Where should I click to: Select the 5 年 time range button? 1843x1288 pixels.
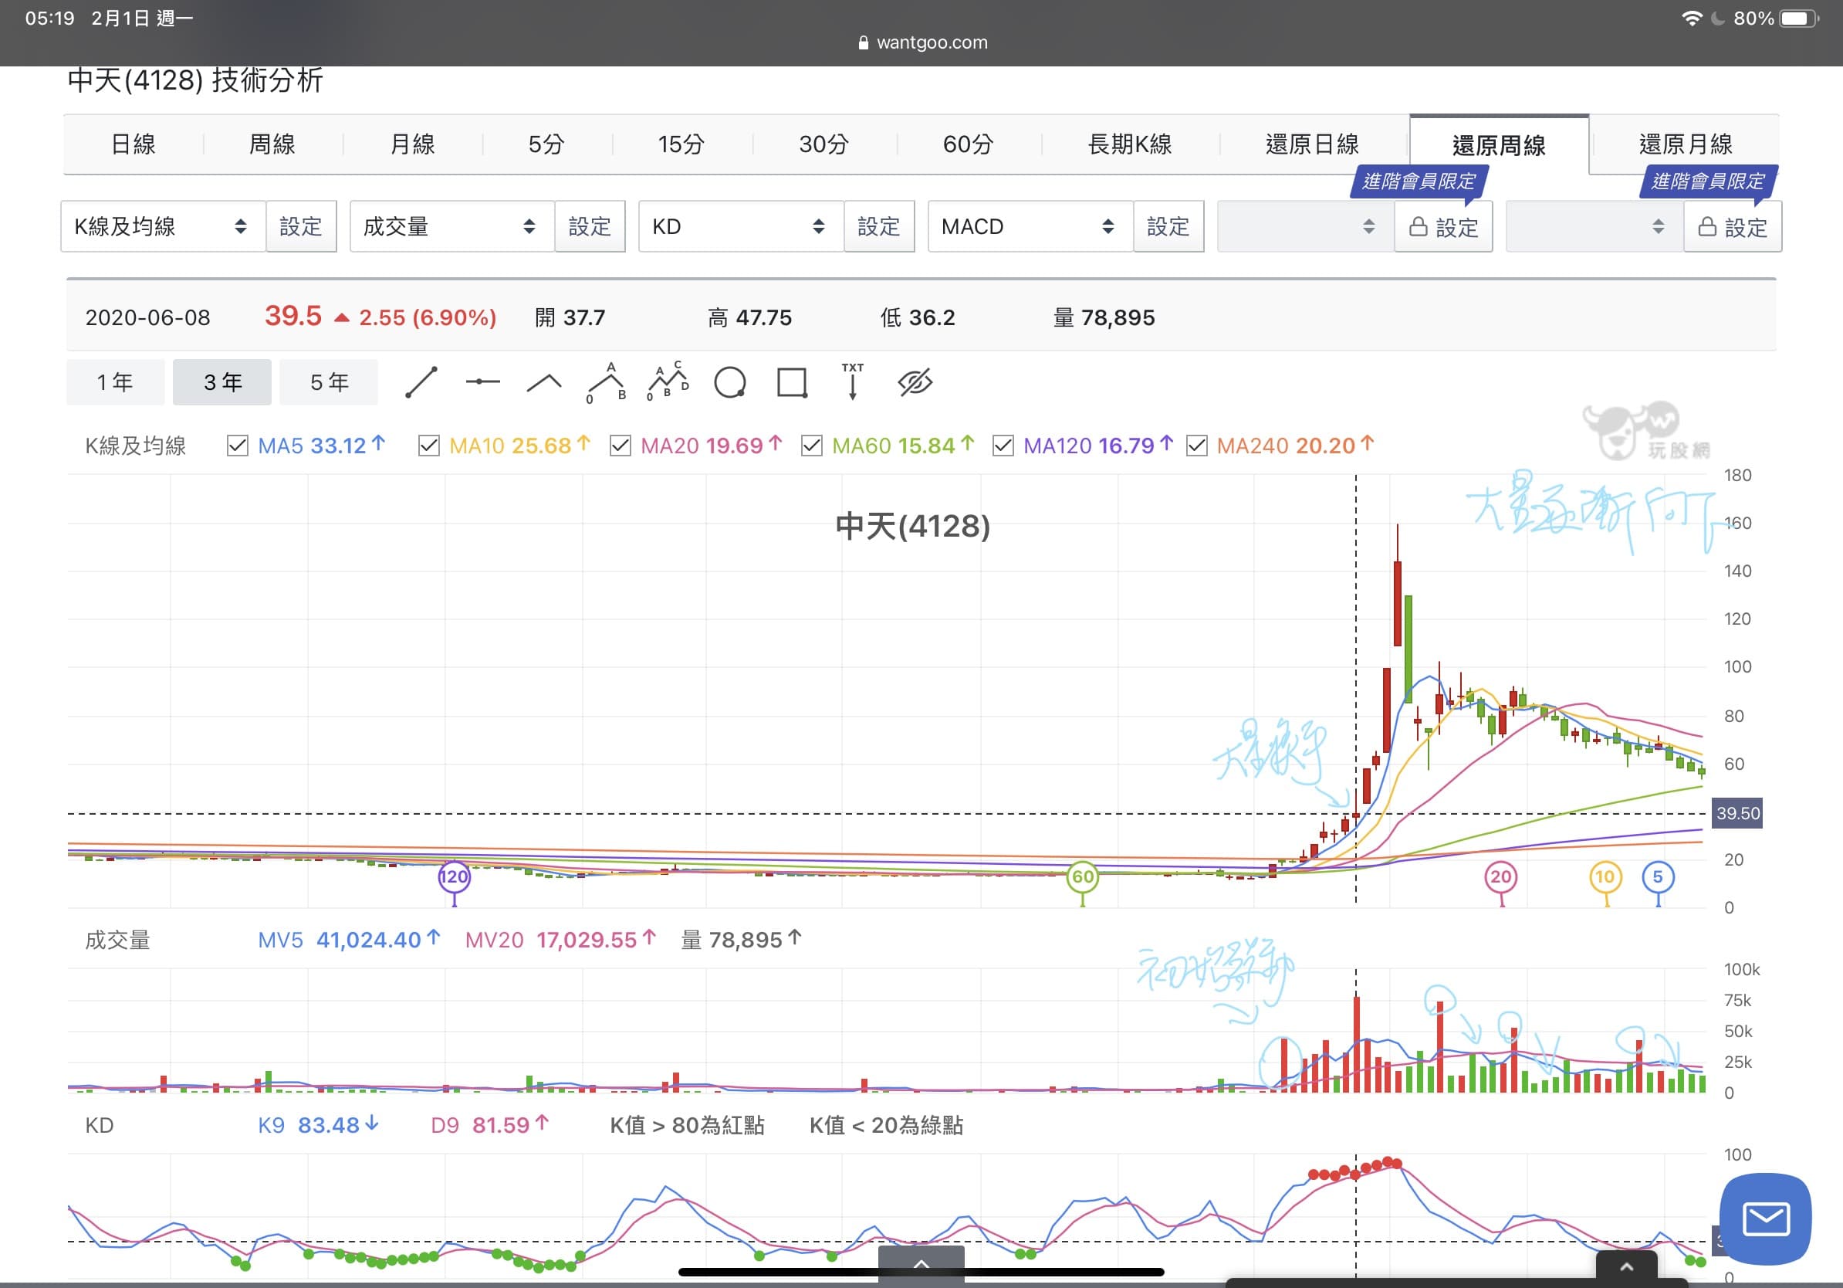coord(329,382)
